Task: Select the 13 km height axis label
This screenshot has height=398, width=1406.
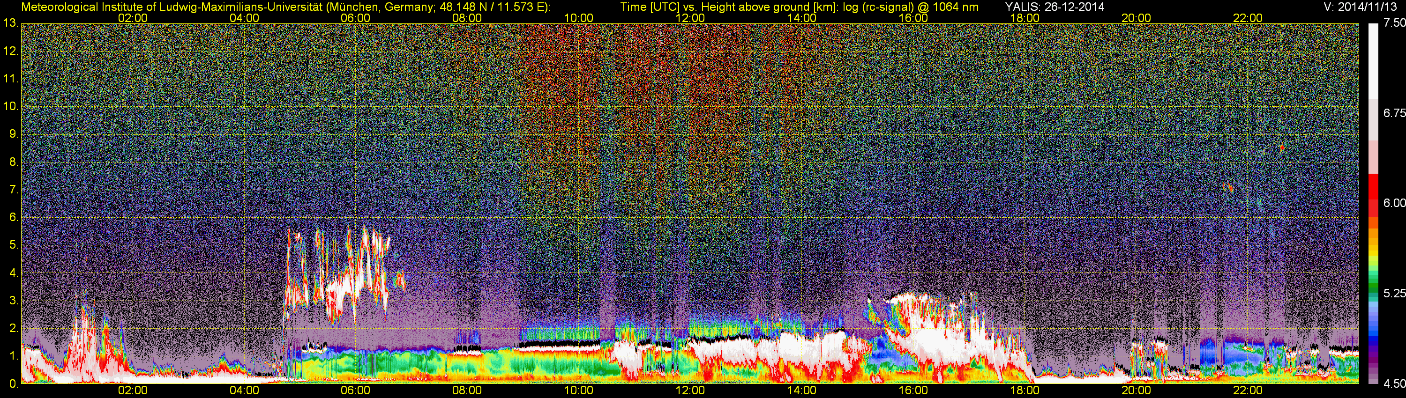Action: [x=10, y=23]
